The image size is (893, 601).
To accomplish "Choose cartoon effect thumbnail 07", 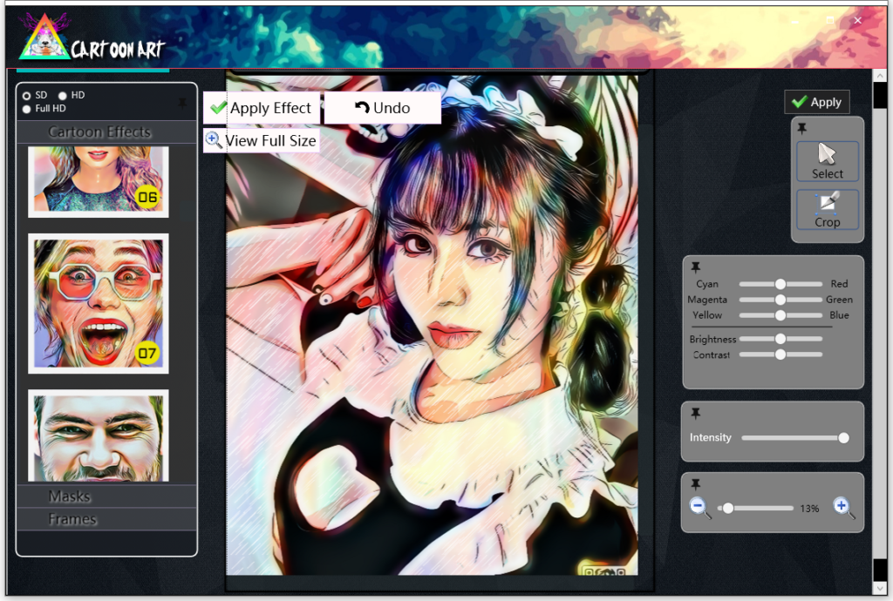I will (x=98, y=303).
